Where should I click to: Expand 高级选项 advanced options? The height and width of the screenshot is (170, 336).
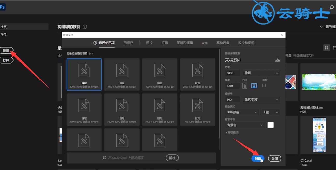click(x=232, y=132)
